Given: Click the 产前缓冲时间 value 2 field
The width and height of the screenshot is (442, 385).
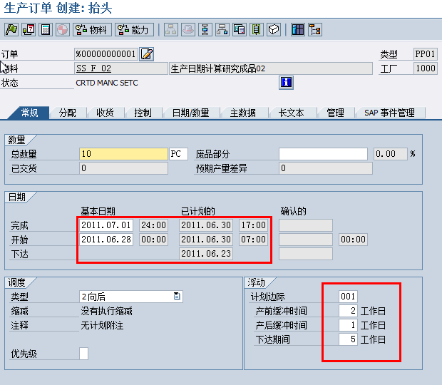Looking at the screenshot, I should 348,311.
